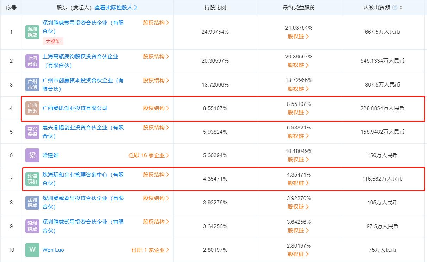Click the W avatar for Wen Luo
The image size is (427, 262).
pyautogui.click(x=32, y=250)
